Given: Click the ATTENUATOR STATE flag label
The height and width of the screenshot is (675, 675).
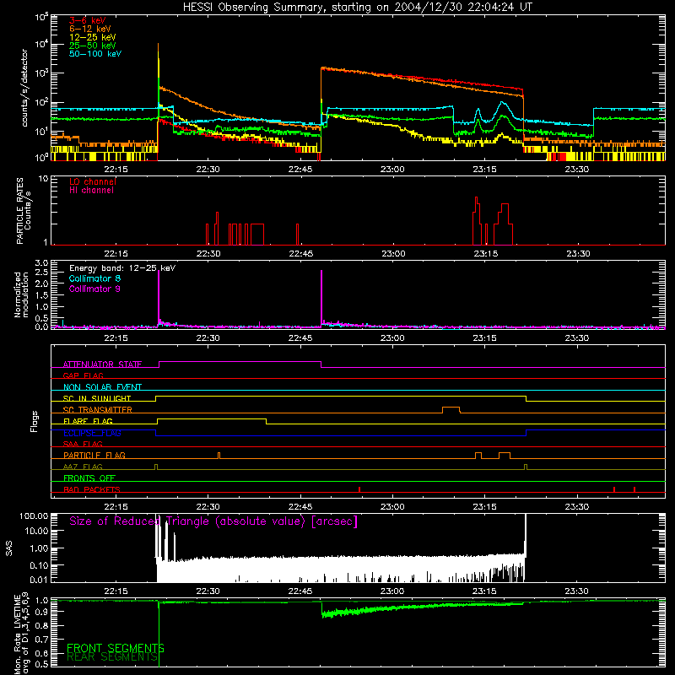Looking at the screenshot, I should point(102,364).
